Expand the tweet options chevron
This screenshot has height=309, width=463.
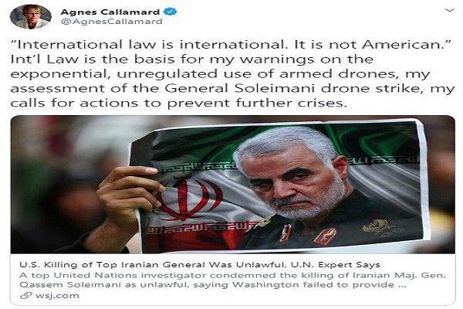coord(449,11)
